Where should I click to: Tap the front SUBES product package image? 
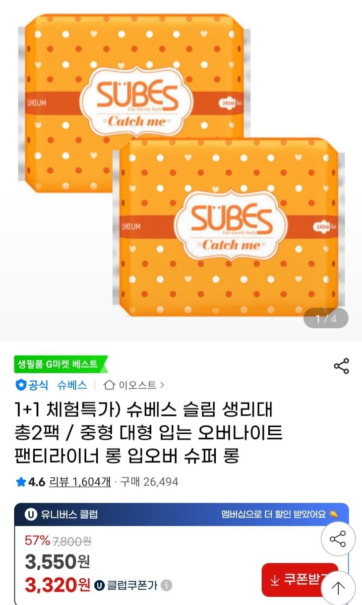(x=228, y=228)
